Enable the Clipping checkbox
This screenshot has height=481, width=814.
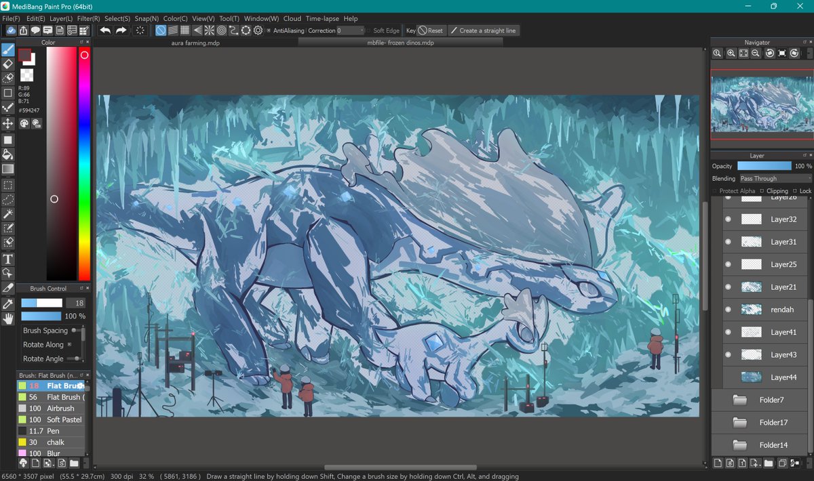(x=762, y=191)
